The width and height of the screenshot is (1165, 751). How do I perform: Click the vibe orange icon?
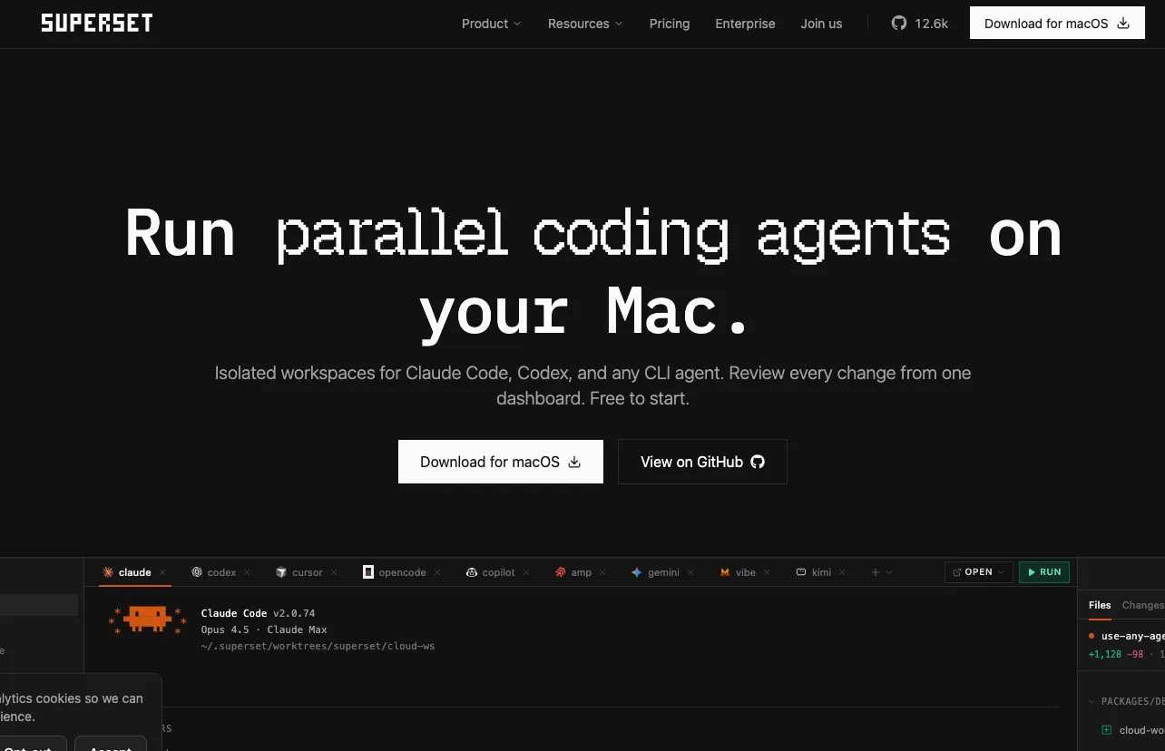click(725, 572)
